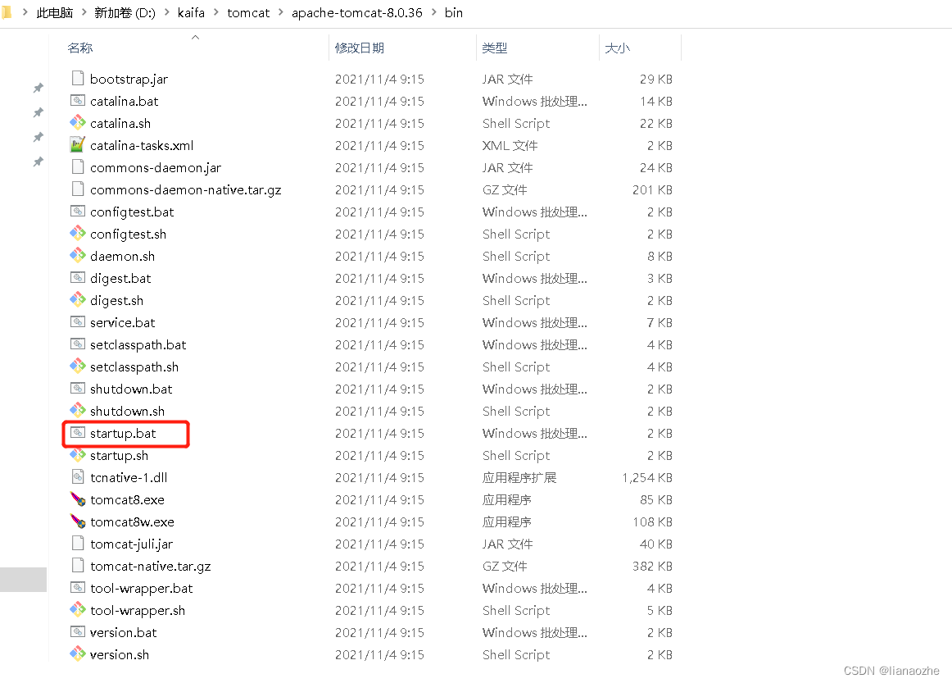Click the version.sh script icon
Viewport: 952px width, 683px height.
pyautogui.click(x=78, y=653)
